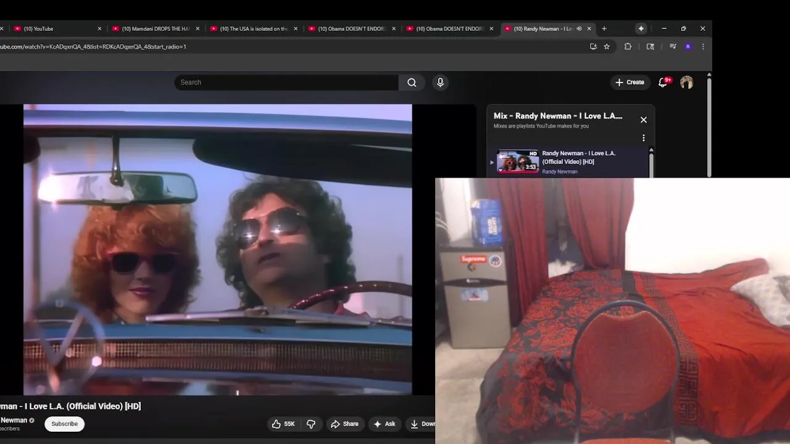Open the 3:53 playlist thumbnail

click(x=518, y=162)
